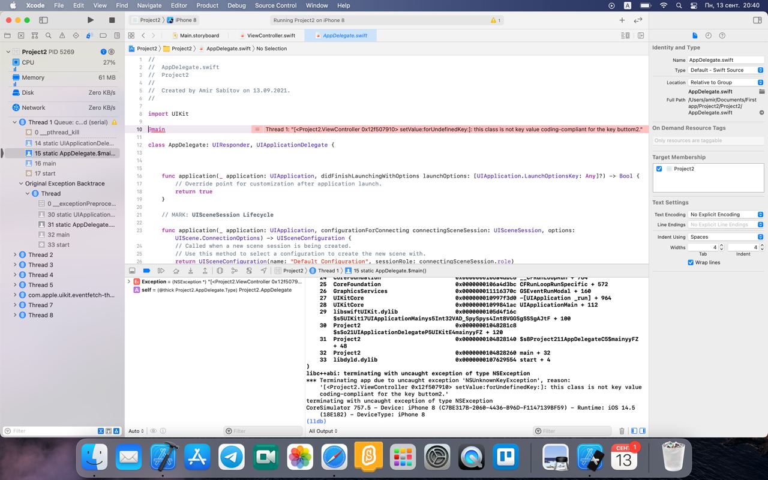Click the Step Out debug icon
The height and width of the screenshot is (480, 768).
click(x=205, y=271)
